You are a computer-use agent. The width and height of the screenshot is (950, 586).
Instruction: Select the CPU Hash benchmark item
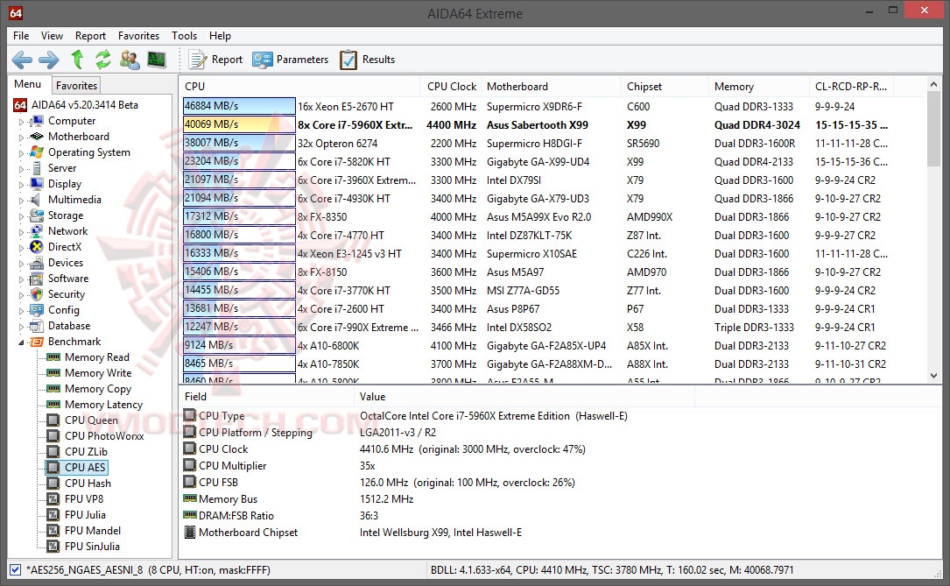pyautogui.click(x=88, y=483)
